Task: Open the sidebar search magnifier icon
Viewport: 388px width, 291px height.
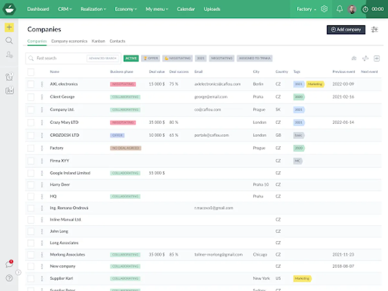Action: click(x=9, y=40)
